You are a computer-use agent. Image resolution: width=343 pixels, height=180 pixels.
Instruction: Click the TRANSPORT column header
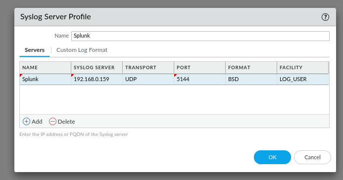point(148,67)
